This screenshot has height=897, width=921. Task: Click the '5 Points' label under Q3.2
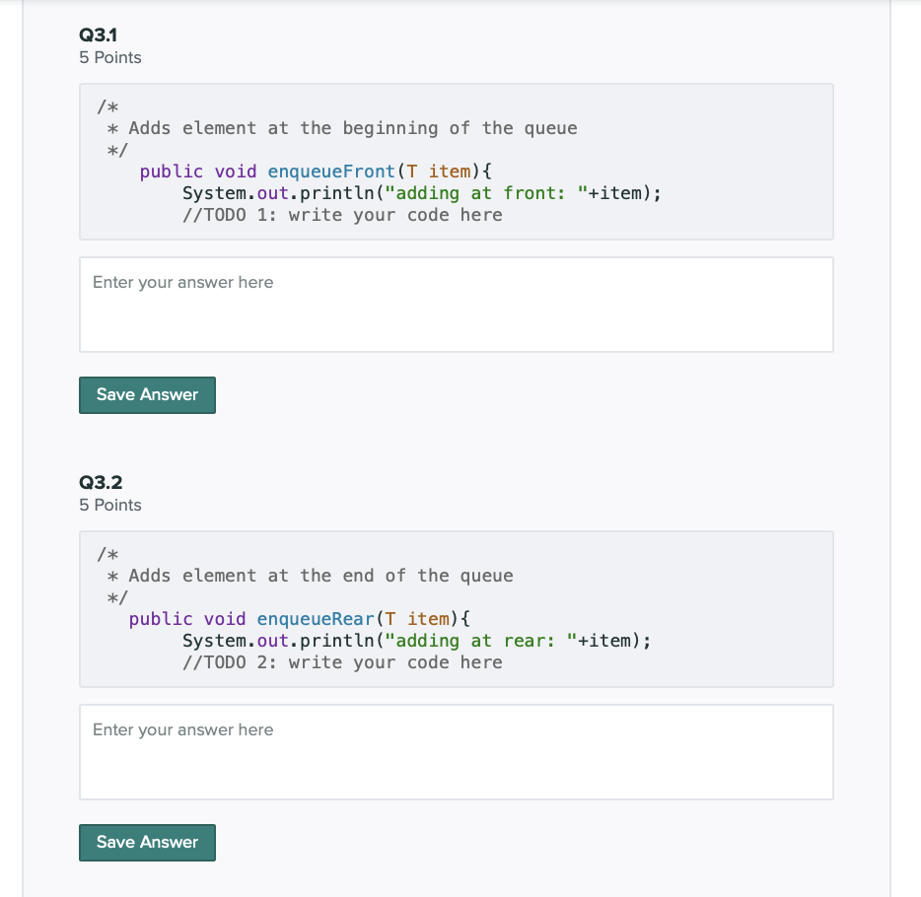point(109,505)
